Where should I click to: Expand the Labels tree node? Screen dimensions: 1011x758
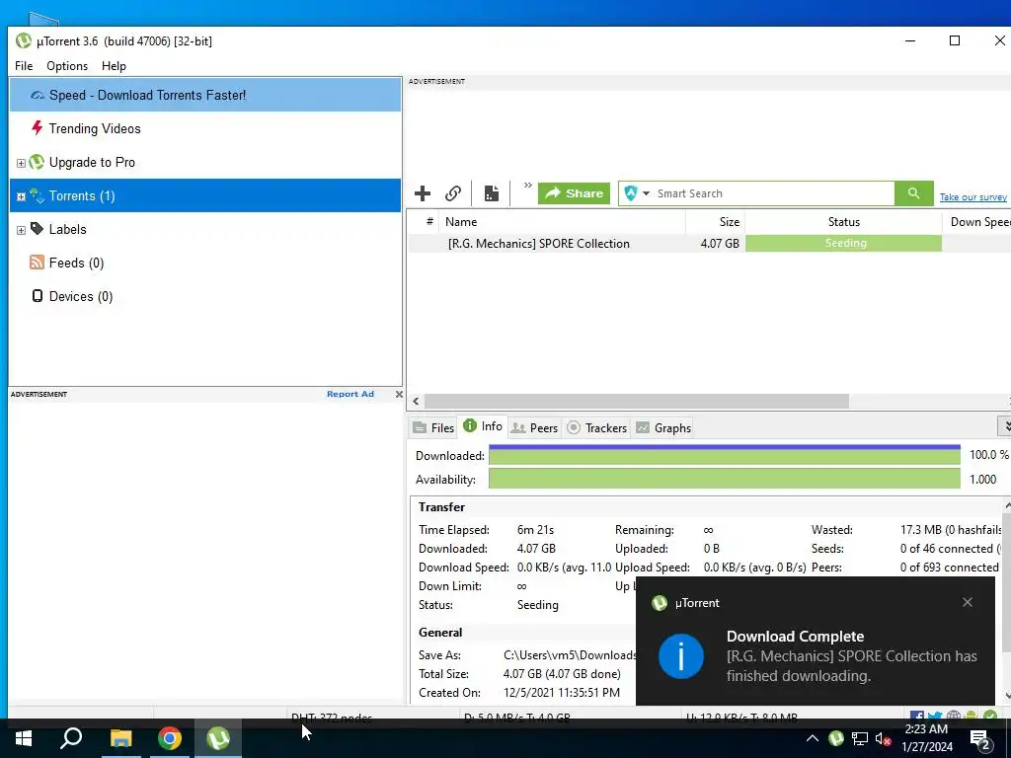tap(21, 230)
